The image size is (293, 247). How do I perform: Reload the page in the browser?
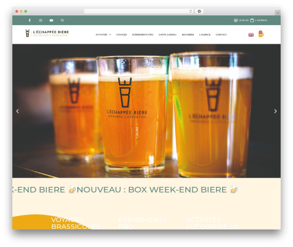190,11
